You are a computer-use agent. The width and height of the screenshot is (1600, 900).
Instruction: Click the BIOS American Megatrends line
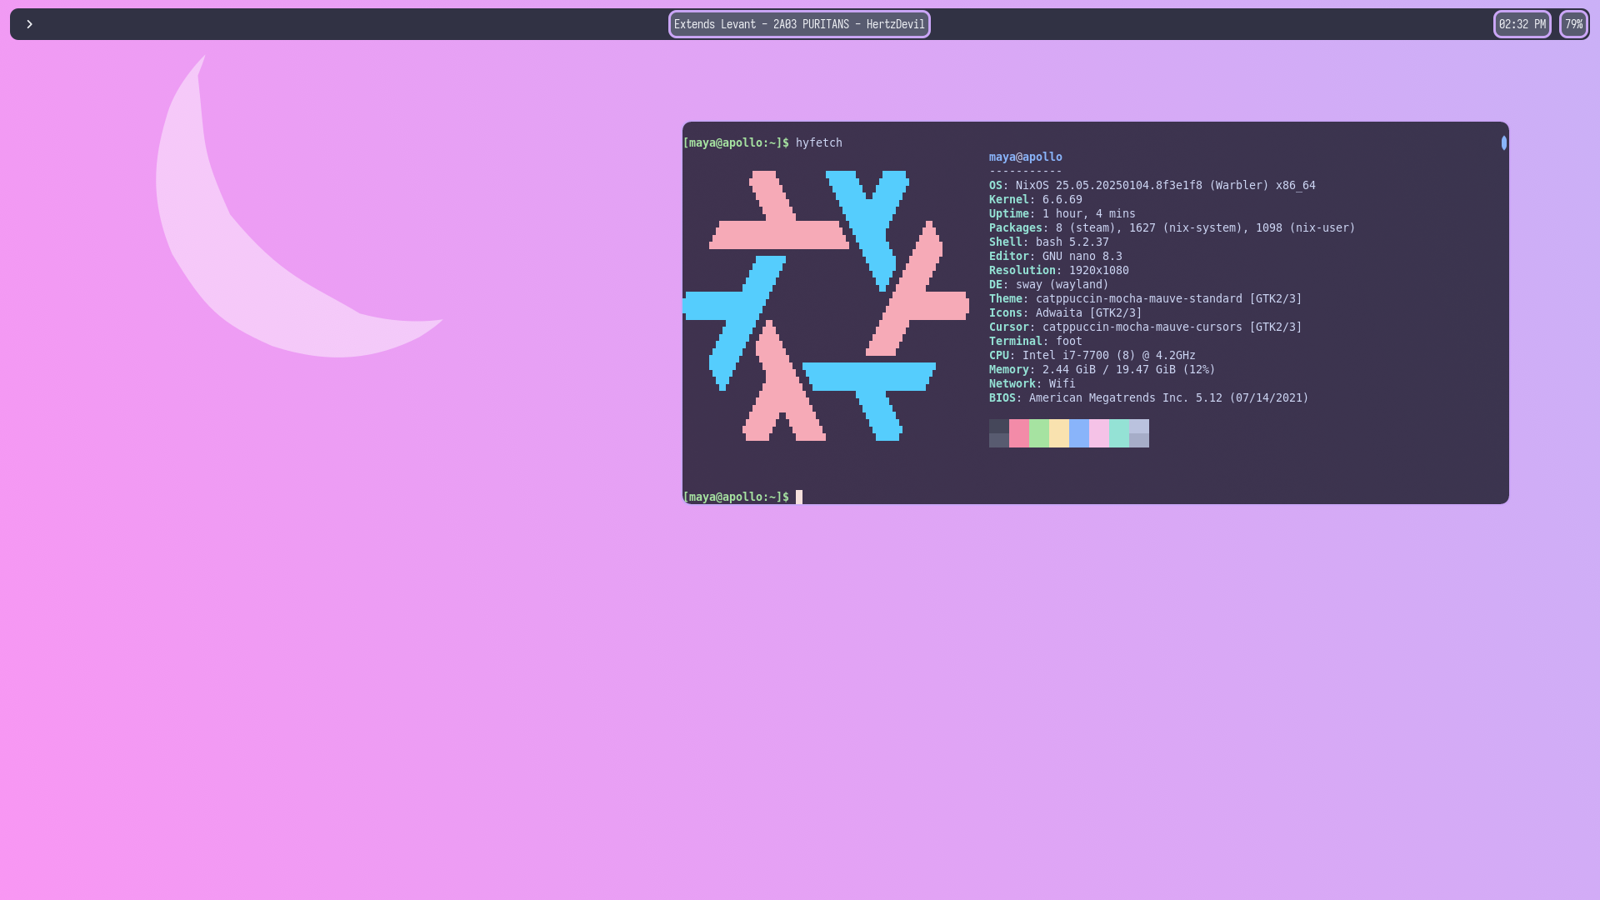pos(1148,398)
